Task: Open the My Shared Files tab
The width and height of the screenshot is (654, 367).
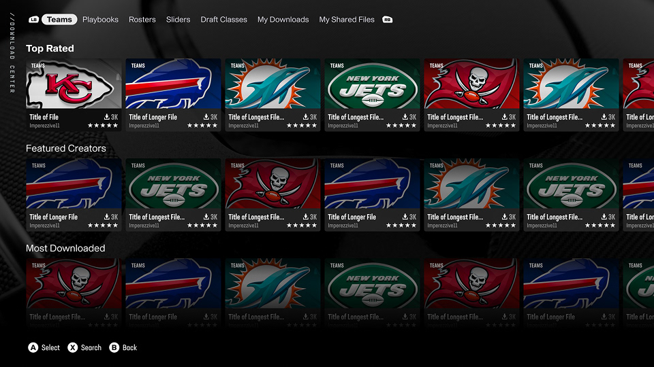Action: pyautogui.click(x=347, y=20)
